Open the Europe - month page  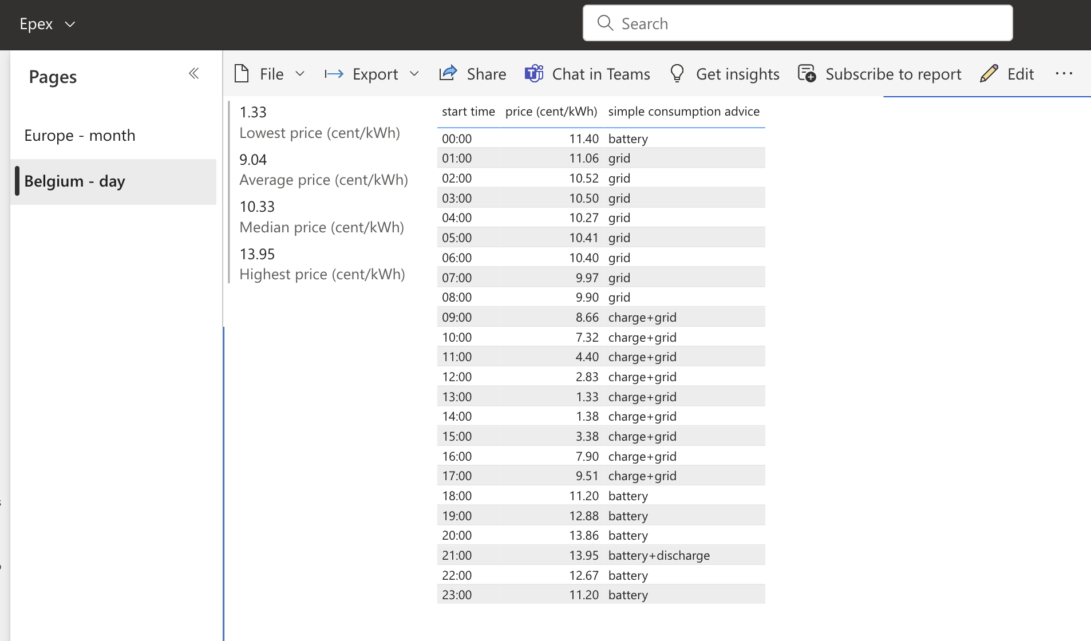[x=80, y=136]
